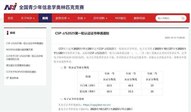Open the CCF关于NOIP2025报名的通知 link

pos(21,72)
